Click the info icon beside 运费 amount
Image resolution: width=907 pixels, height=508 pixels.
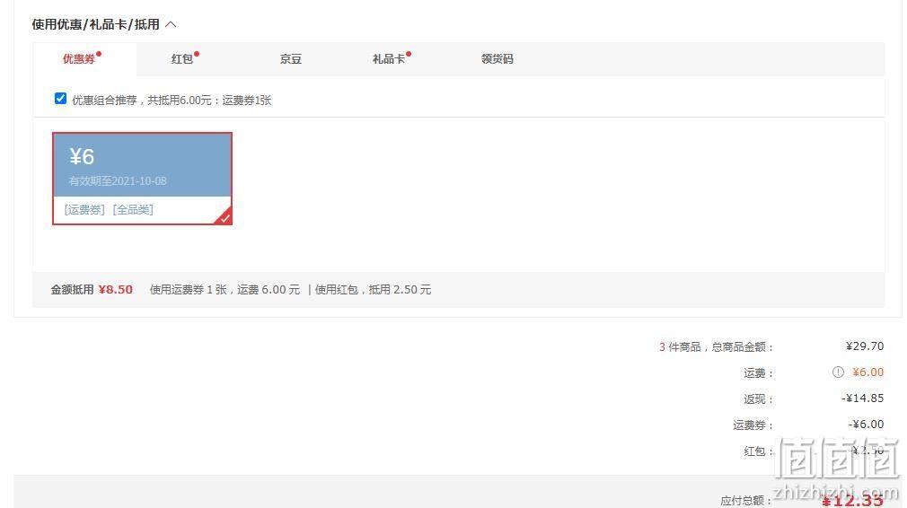click(838, 372)
